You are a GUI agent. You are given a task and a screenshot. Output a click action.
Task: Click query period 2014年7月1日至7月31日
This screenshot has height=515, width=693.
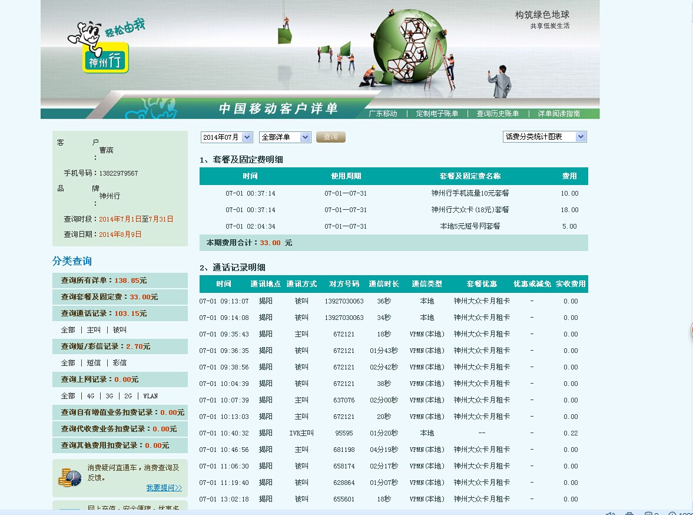[x=136, y=219]
